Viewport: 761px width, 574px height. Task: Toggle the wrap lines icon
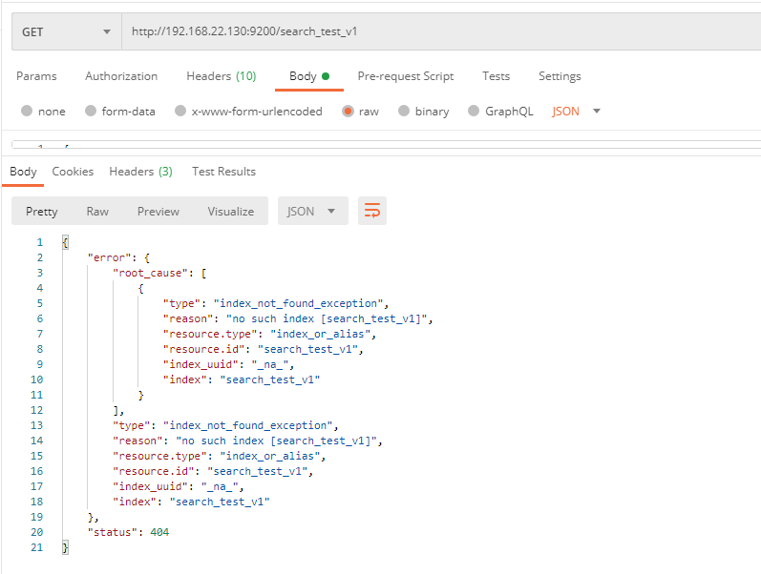pos(372,211)
